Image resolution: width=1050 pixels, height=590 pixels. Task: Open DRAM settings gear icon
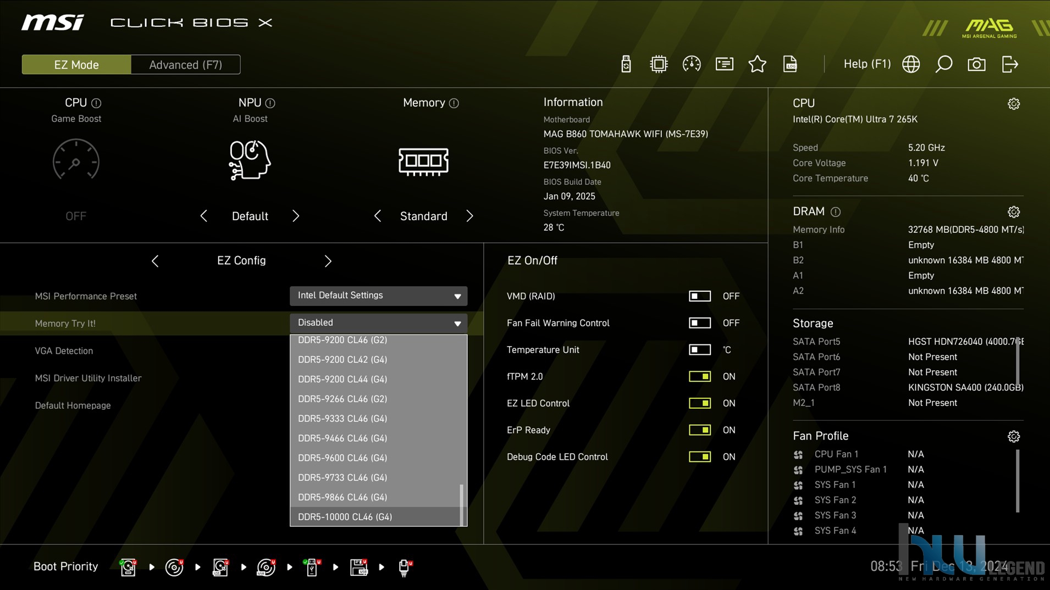tap(1014, 212)
